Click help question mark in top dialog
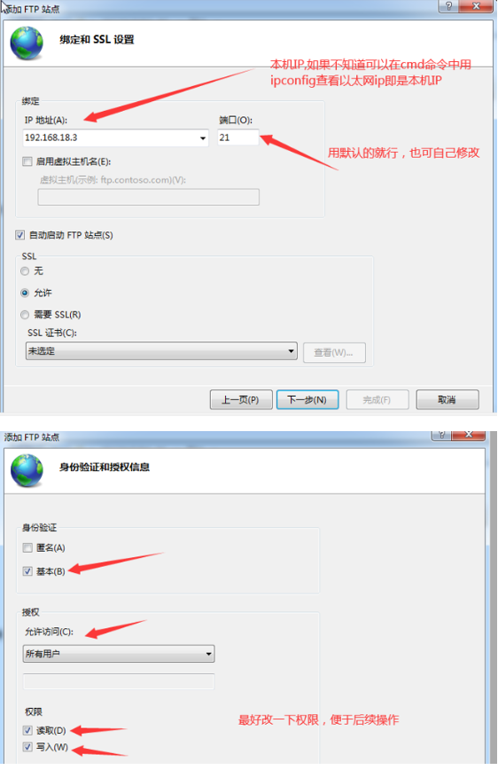498x770 pixels. 448,6
